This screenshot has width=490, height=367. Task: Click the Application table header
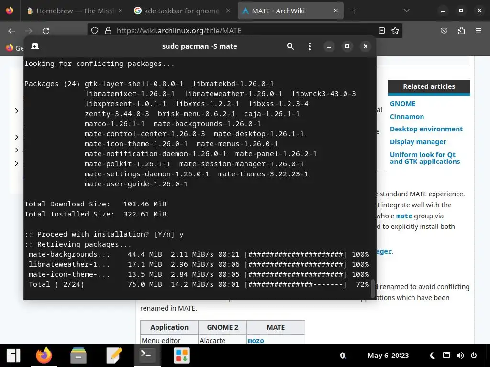(x=169, y=327)
